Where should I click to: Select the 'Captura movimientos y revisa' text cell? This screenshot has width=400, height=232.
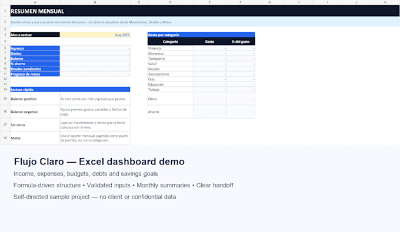click(95, 125)
